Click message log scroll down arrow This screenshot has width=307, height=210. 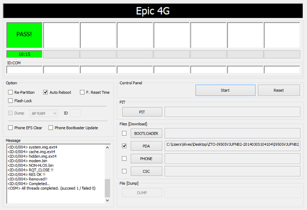click(x=107, y=200)
